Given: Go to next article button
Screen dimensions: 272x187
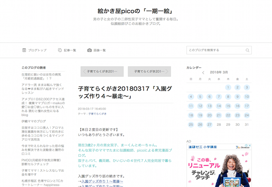Looking at the screenshot, I should pos(149,71).
